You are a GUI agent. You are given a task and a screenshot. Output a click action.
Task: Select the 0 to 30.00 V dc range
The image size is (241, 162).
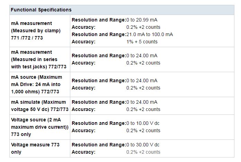(x=143, y=145)
